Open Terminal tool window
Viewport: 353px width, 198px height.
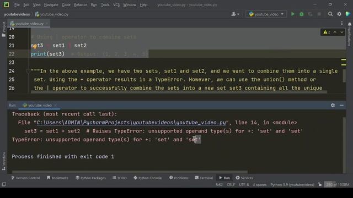tap(204, 178)
